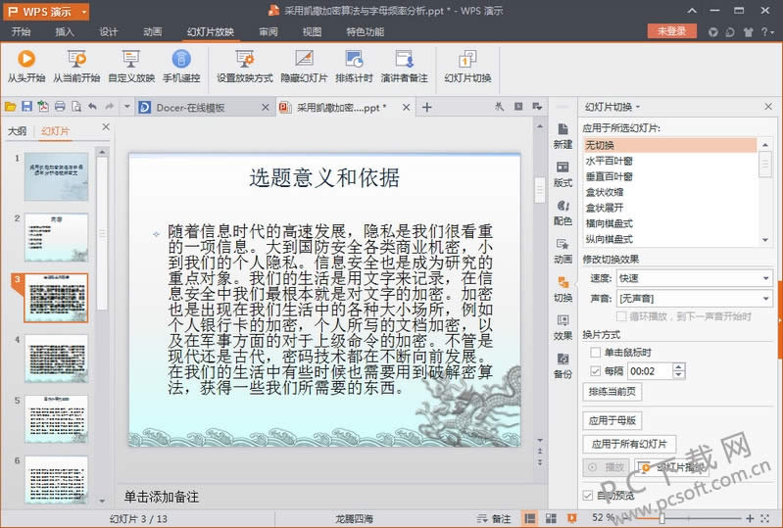Expand the 声音 sound dropdown

pyautogui.click(x=764, y=297)
